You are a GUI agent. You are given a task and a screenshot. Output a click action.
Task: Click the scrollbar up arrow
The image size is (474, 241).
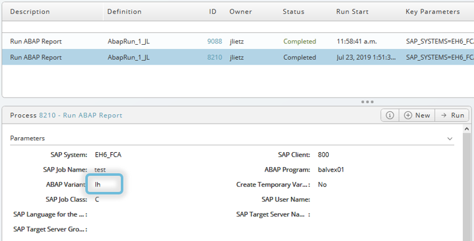(x=467, y=129)
